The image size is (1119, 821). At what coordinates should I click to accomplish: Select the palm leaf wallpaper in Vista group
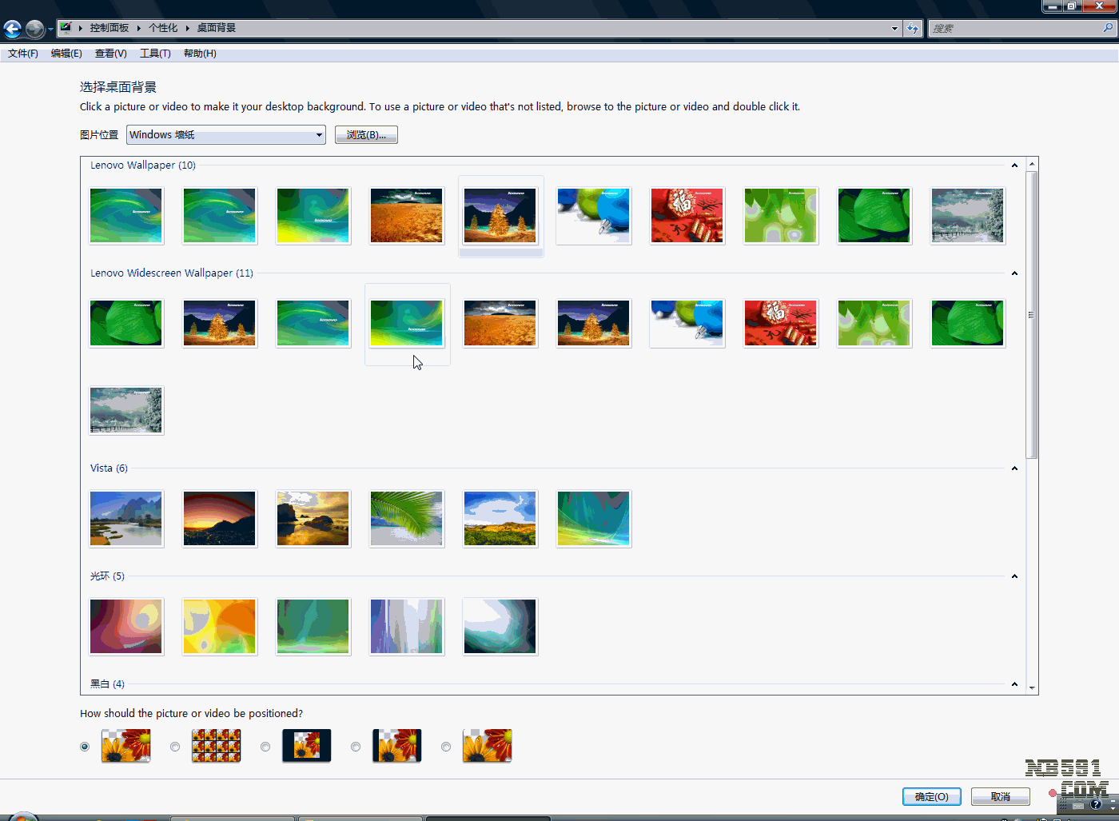tap(406, 519)
